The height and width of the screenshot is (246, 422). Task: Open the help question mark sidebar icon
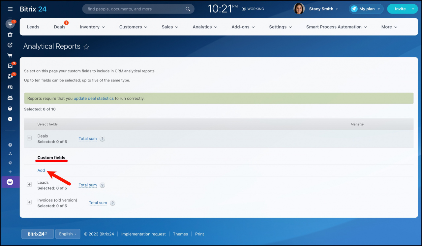coord(10,145)
